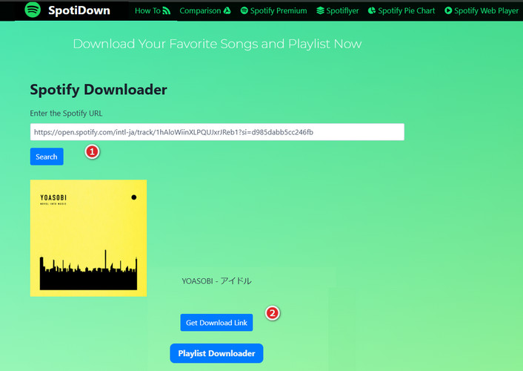Click the blue Search button
Image resolution: width=523 pixels, height=371 pixels.
tap(47, 157)
